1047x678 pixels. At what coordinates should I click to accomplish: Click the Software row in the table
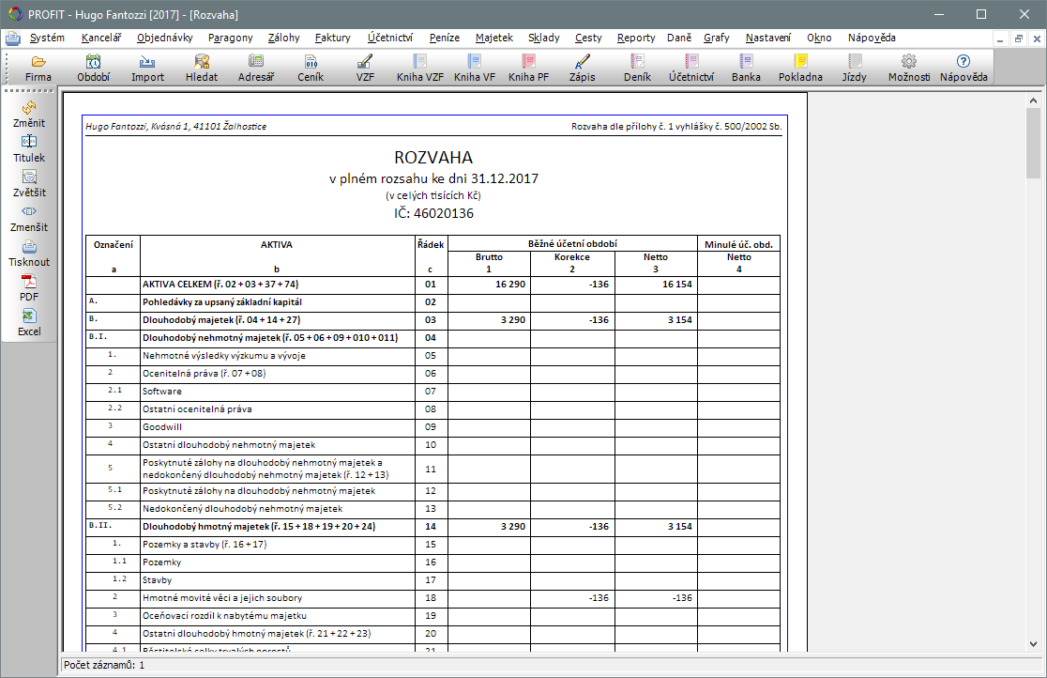432,392
